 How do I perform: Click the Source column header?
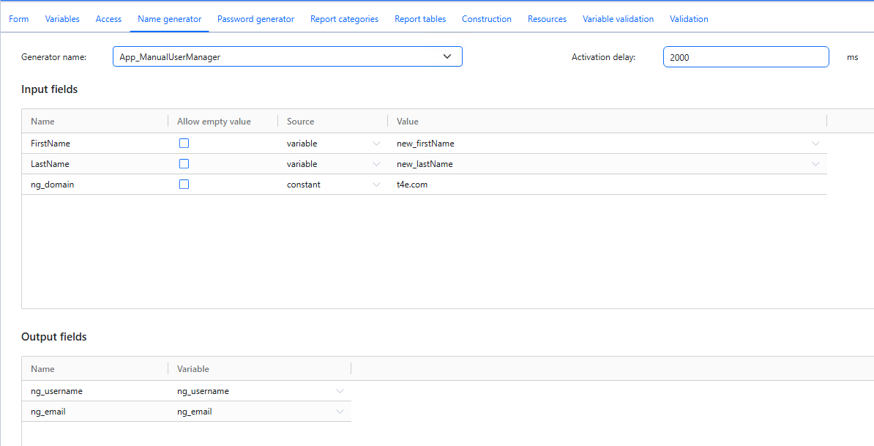point(300,122)
